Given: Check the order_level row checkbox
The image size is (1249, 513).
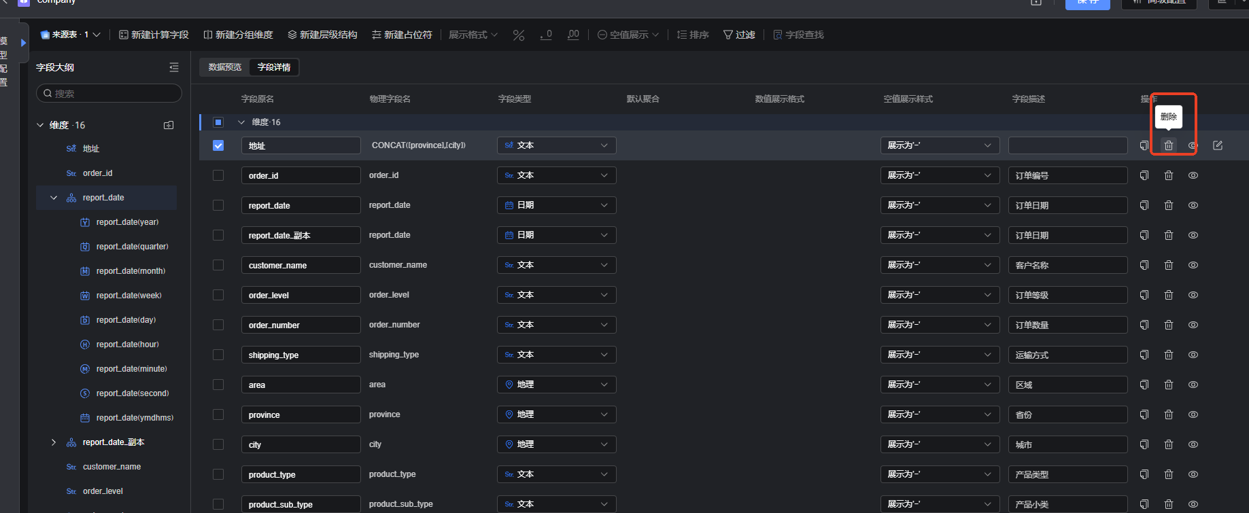Looking at the screenshot, I should point(218,295).
